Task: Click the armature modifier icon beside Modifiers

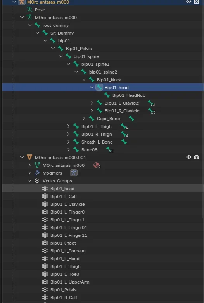Action: tap(74, 173)
